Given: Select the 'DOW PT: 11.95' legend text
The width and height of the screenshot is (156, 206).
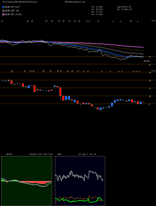Looking at the screenshot, I should (13, 14).
